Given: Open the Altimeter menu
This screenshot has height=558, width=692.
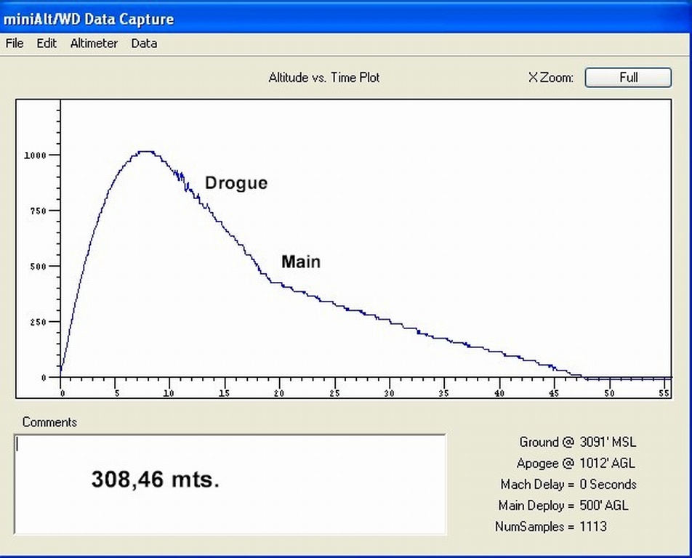Looking at the screenshot, I should coord(94,43).
